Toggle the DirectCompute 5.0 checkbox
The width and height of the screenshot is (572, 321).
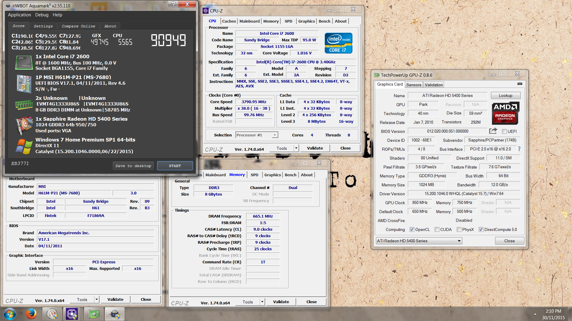tap(481, 229)
